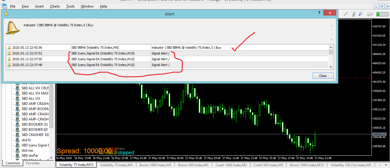Select the 2020.05.13 22:37:52 alert timestamp
Viewport: 390px width, 168px height.
(27, 53)
